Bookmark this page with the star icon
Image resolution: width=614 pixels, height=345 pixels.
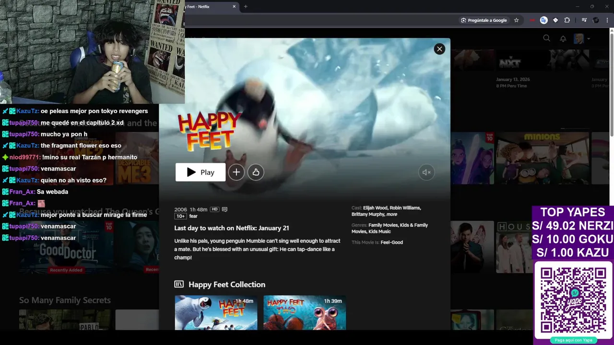coord(516,20)
